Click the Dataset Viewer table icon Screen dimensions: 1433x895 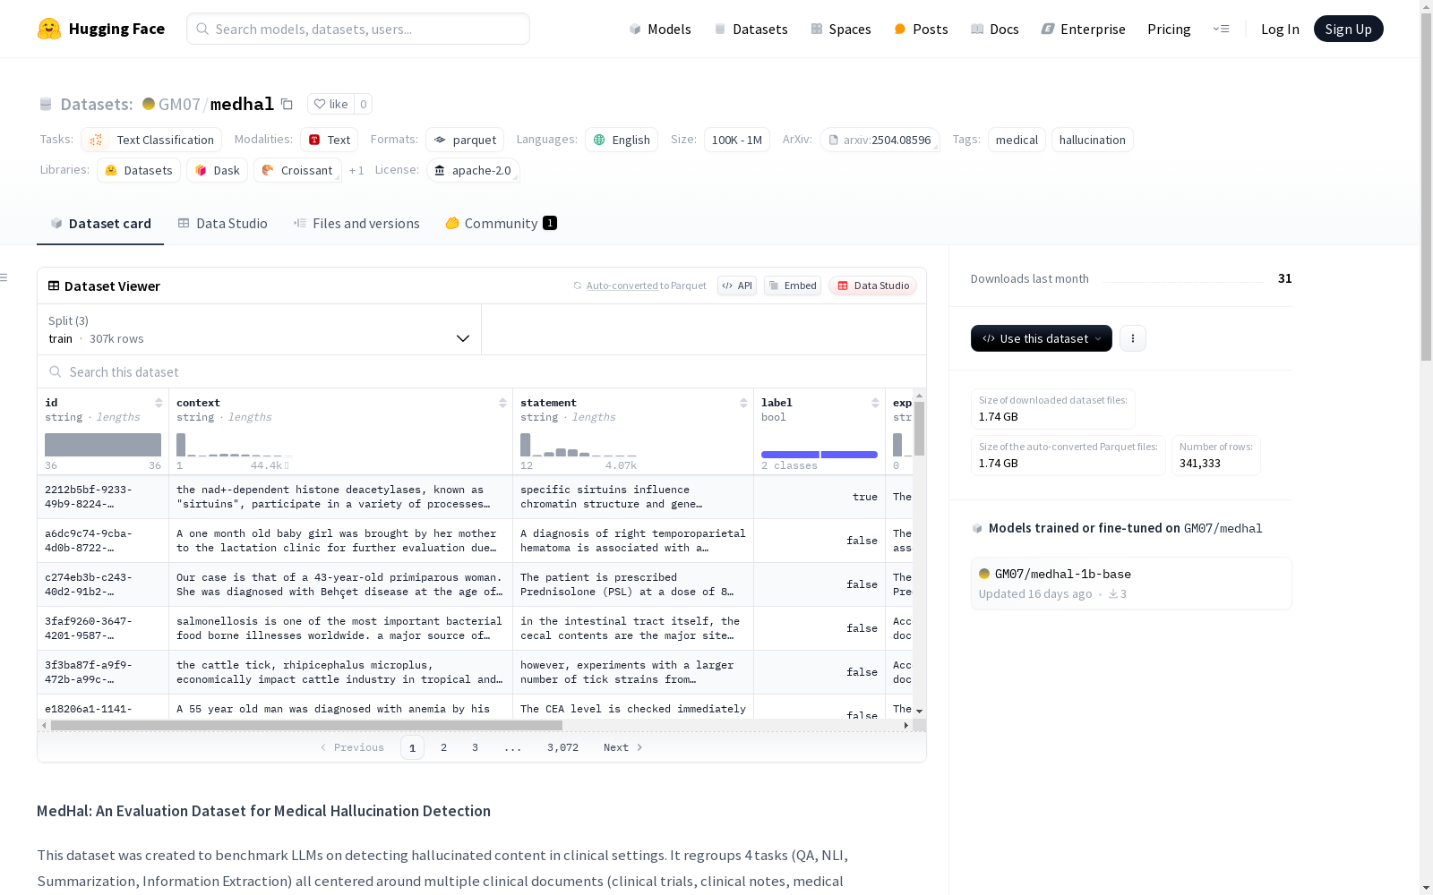(54, 286)
